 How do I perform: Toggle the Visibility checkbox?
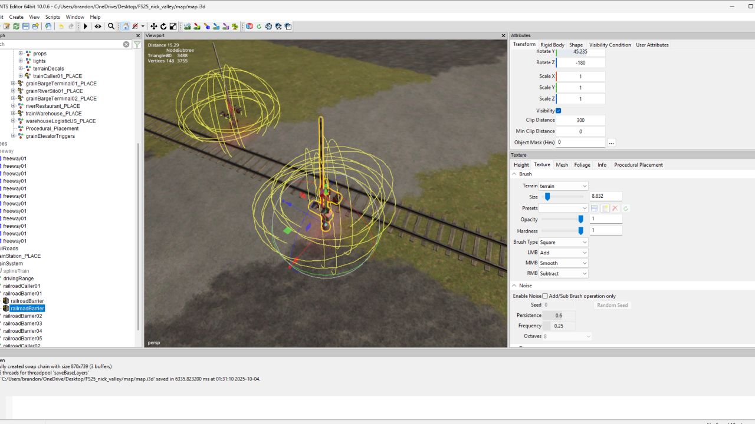point(558,111)
